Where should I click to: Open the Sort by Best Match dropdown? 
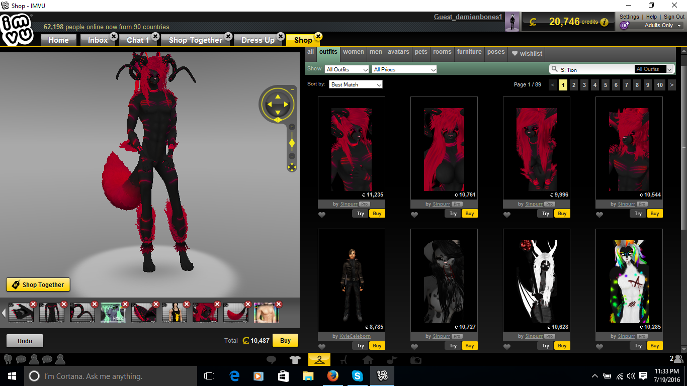click(x=356, y=84)
